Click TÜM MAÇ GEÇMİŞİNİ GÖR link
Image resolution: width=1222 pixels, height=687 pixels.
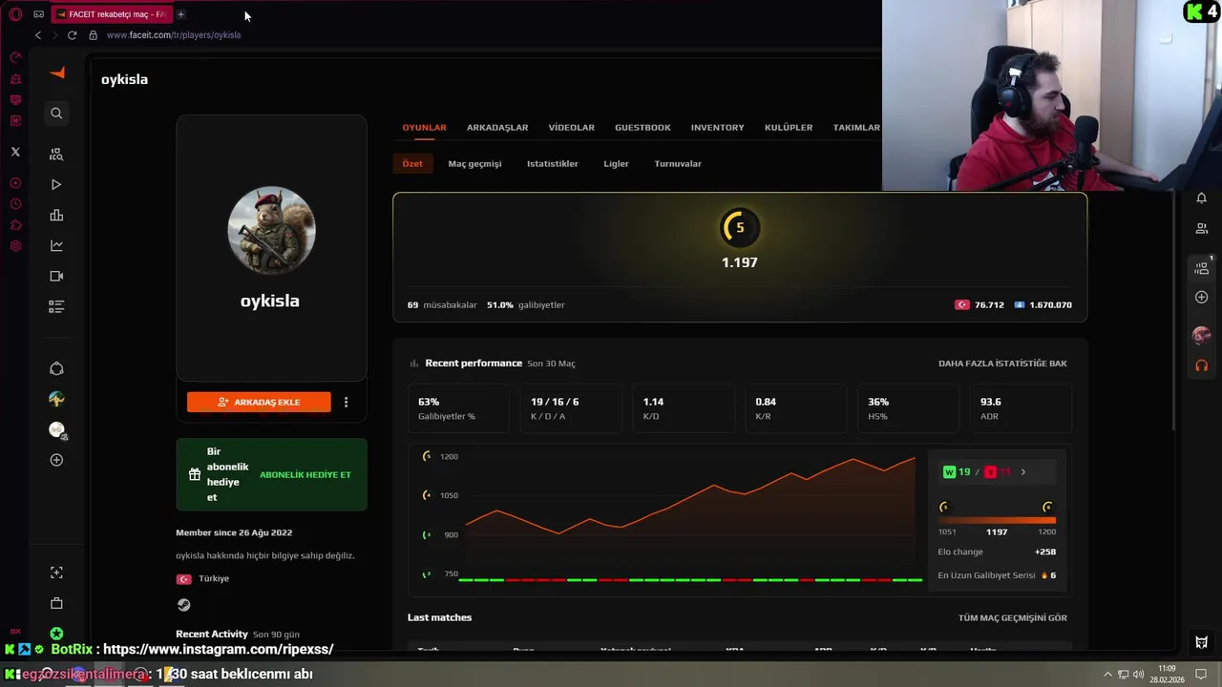click(x=1013, y=618)
